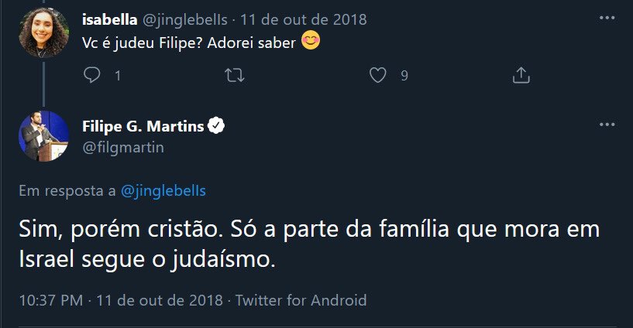Click the blushing emoji in isabella's tweet
The image size is (633, 328).
coord(310,43)
